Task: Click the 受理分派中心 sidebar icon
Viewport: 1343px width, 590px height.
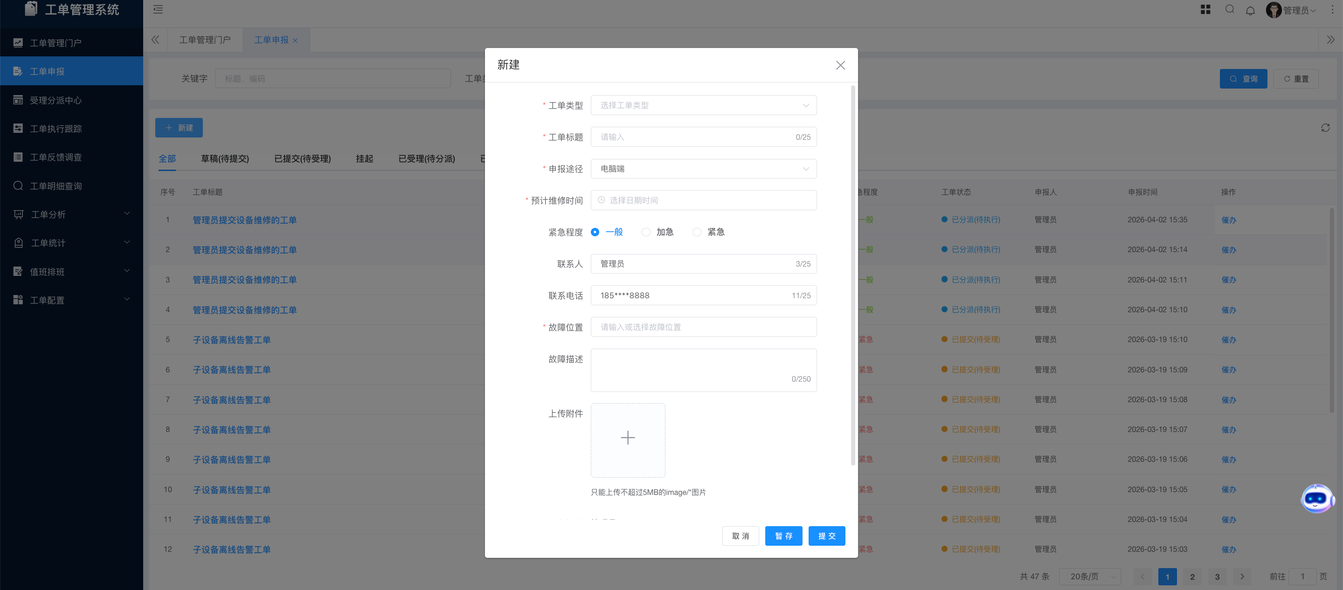Action: tap(18, 100)
